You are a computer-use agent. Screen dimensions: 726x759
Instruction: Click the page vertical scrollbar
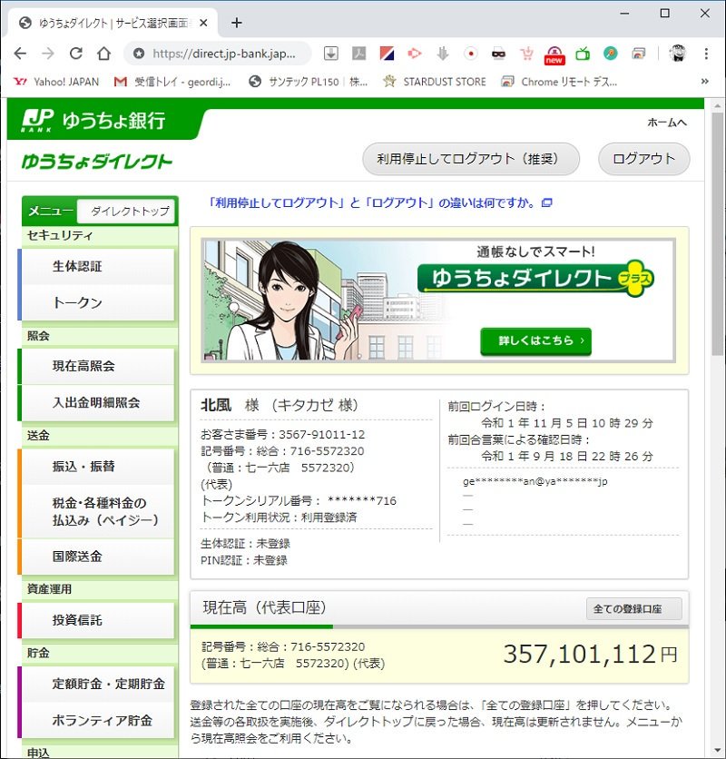click(x=718, y=234)
